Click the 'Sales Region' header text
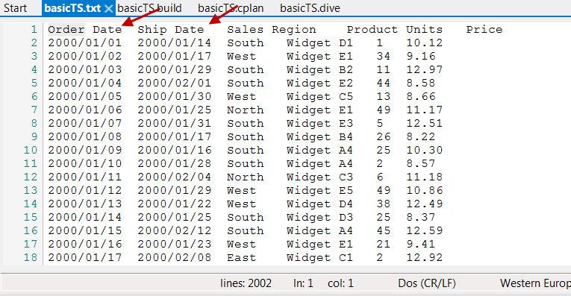 pos(271,30)
